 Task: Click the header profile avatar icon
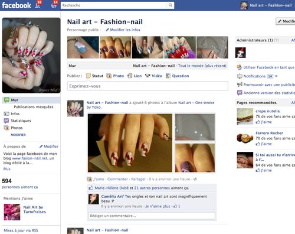click(244, 5)
